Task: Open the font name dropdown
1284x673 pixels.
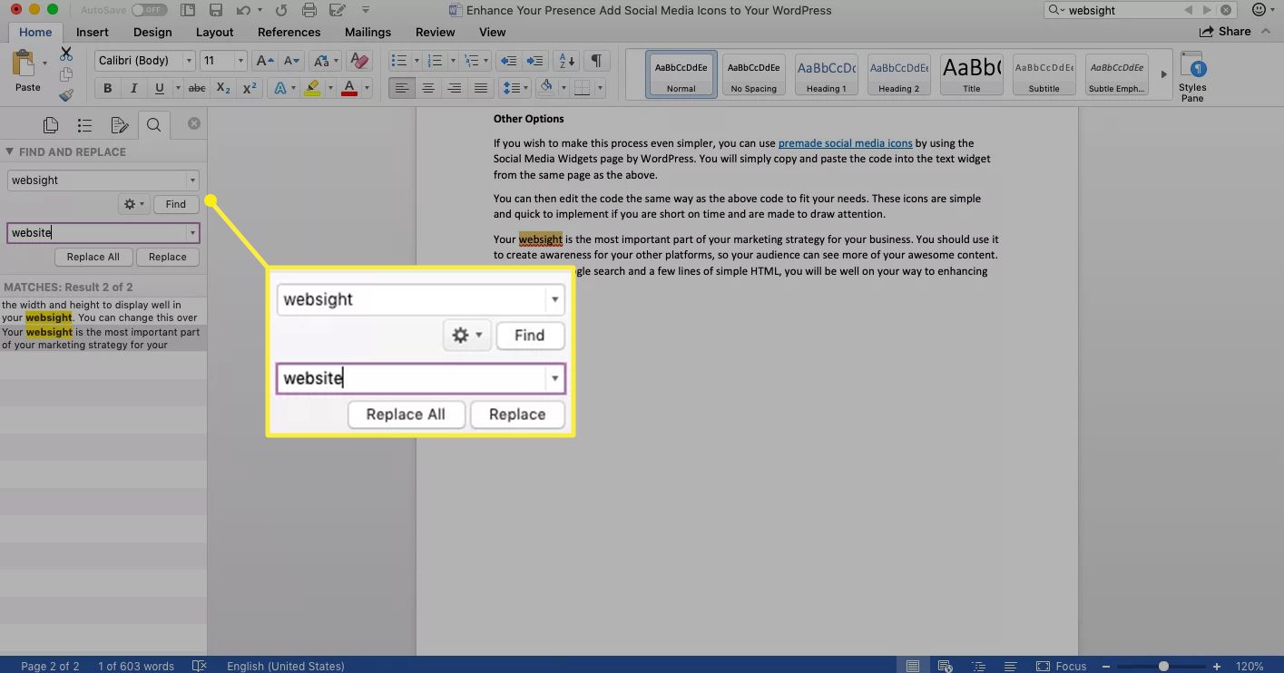Action: (x=189, y=61)
